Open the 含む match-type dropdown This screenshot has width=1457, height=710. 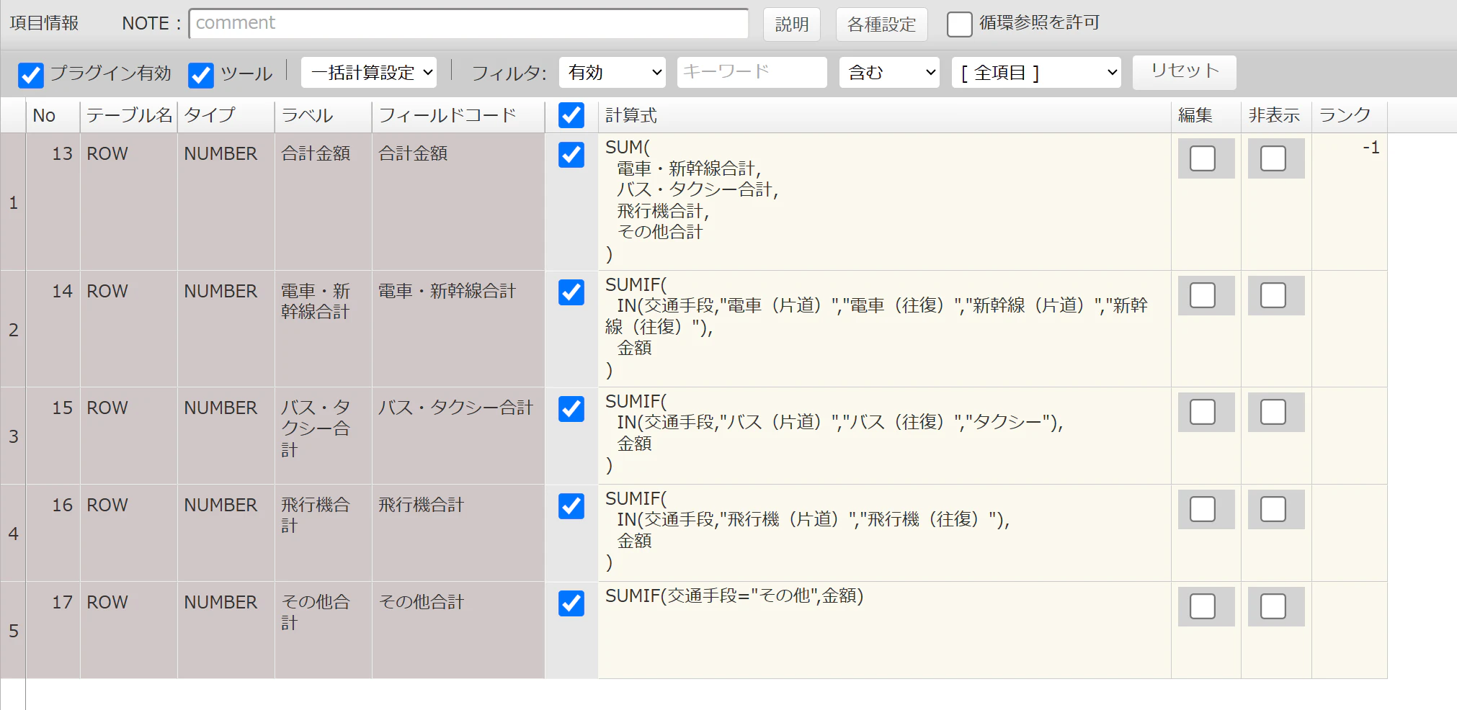889,73
